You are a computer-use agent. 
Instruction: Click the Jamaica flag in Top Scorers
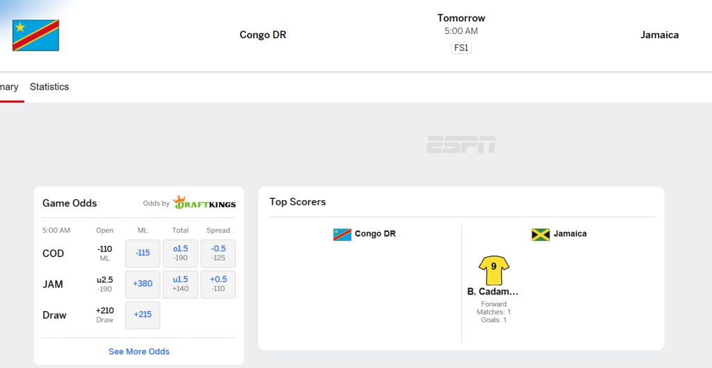[x=540, y=234]
